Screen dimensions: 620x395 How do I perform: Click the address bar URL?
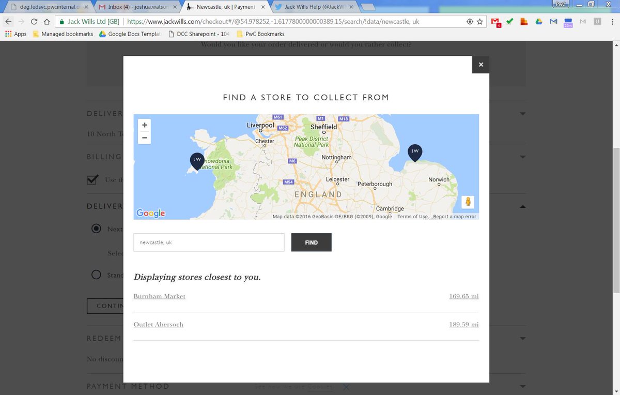point(273,22)
